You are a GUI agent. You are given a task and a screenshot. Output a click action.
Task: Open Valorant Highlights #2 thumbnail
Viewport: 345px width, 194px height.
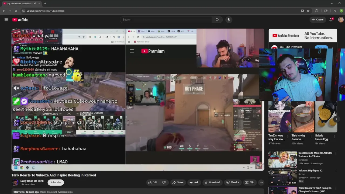pos(282,176)
